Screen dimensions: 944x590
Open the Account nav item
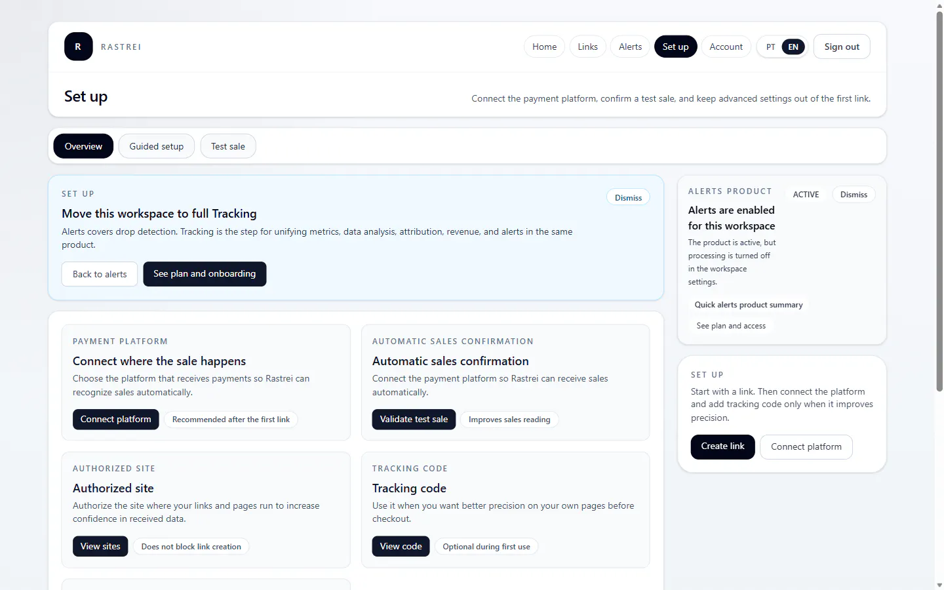[726, 47]
